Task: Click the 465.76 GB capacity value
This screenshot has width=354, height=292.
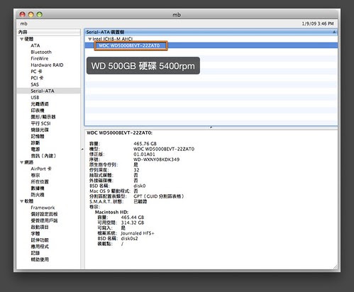Action: pos(145,144)
